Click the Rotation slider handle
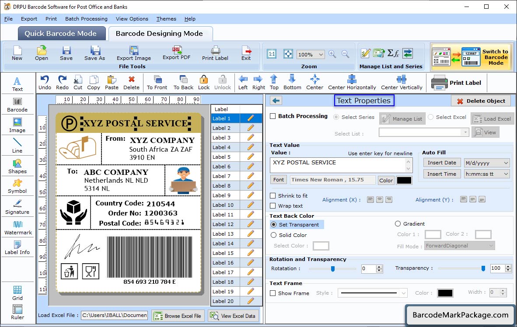517x327 pixels. pyautogui.click(x=333, y=269)
